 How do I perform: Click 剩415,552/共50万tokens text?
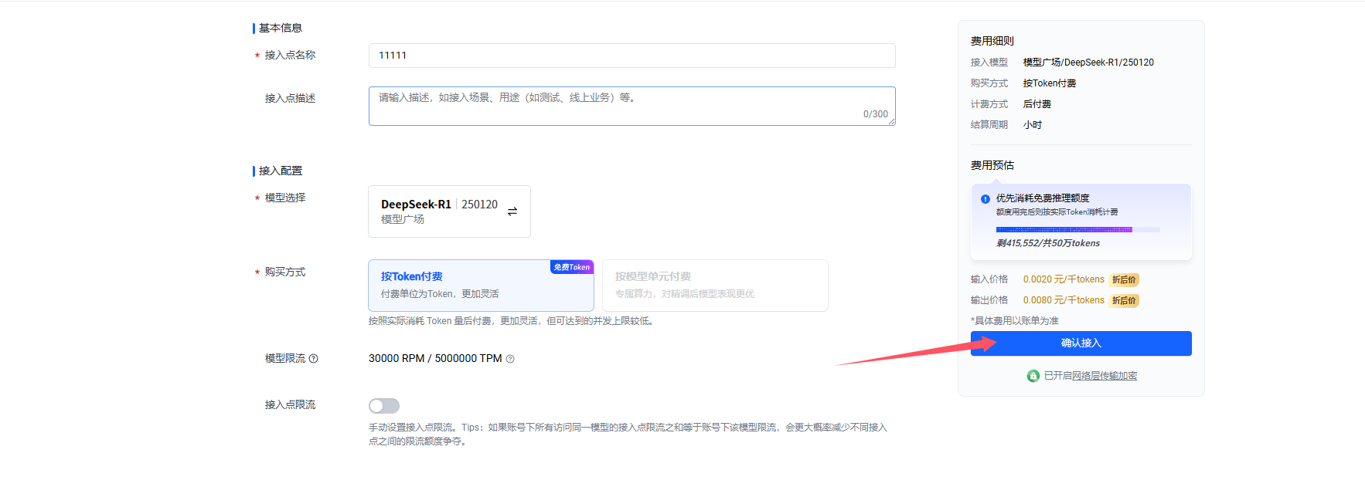coord(1048,243)
